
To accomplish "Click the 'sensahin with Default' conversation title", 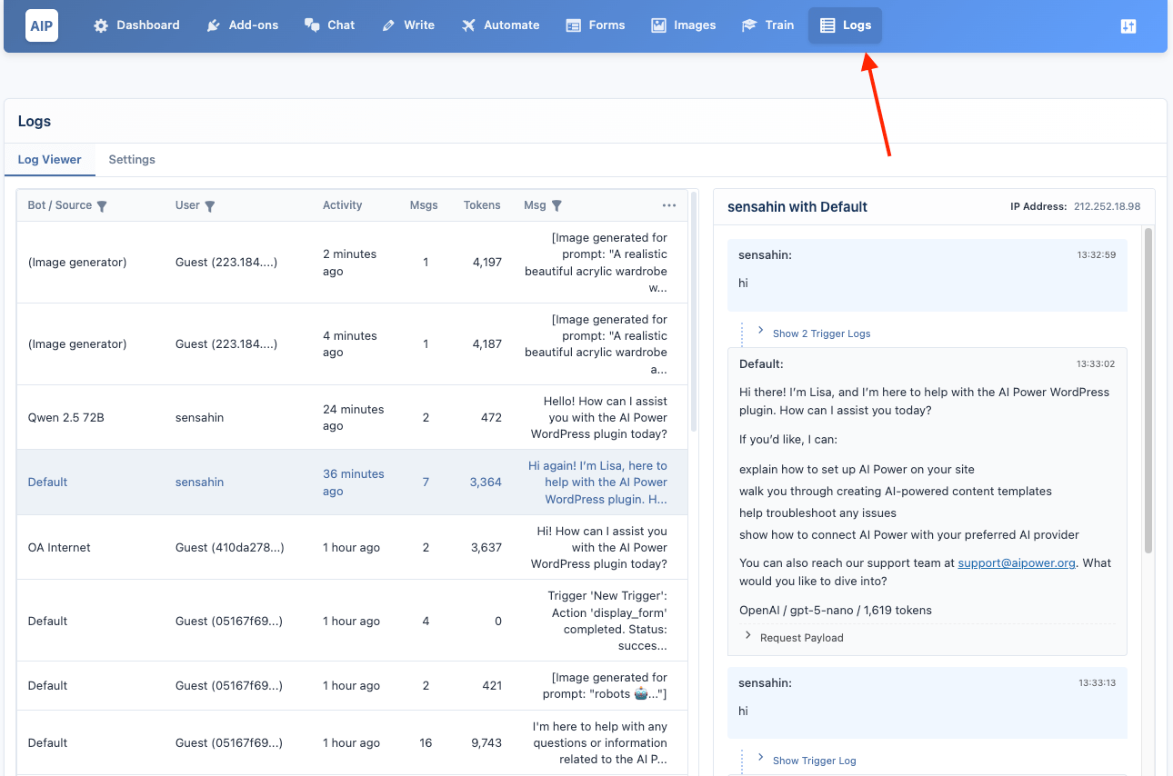I will pyautogui.click(x=797, y=207).
